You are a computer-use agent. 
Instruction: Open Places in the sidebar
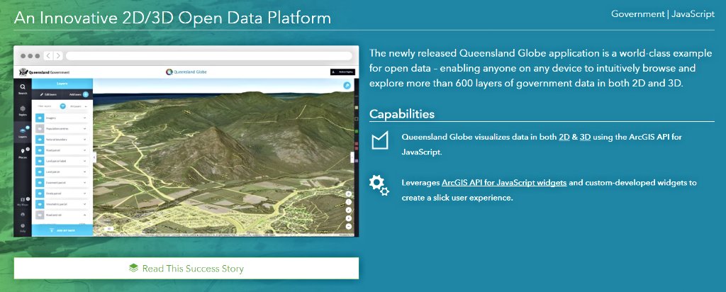(x=23, y=153)
